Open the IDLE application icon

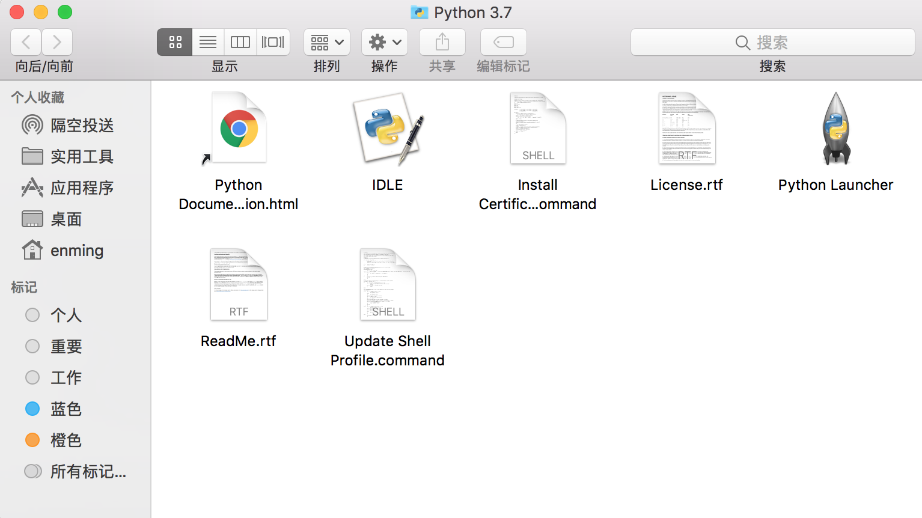click(386, 128)
